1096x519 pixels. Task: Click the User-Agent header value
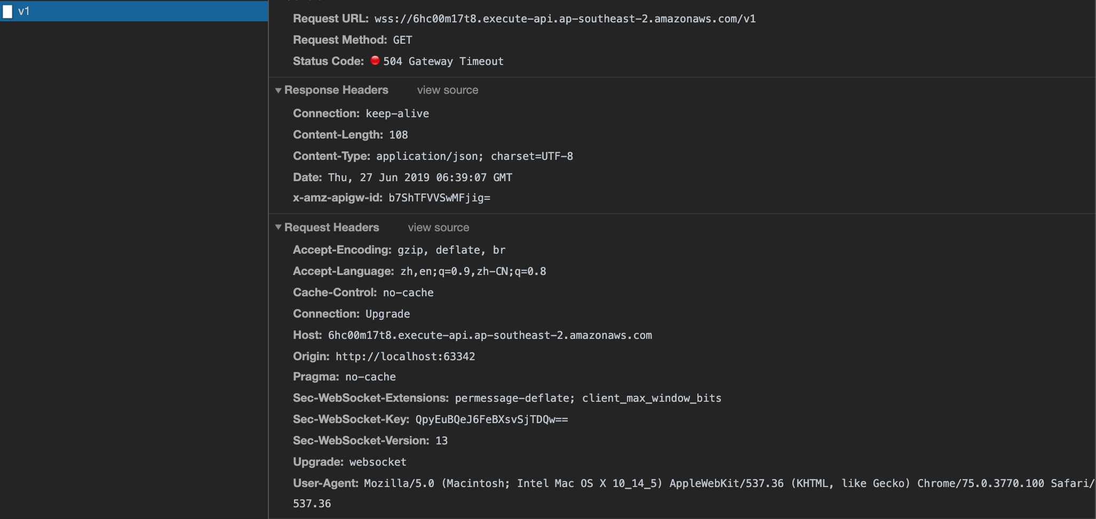(x=640, y=483)
